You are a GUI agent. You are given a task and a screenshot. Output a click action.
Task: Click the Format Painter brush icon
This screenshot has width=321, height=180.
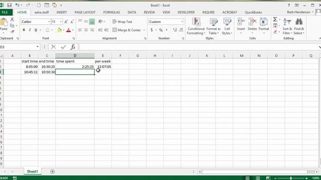pos(12,32)
